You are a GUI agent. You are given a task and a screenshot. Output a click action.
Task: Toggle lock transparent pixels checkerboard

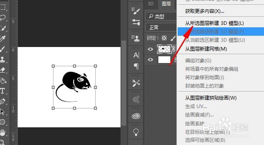coord(164,38)
